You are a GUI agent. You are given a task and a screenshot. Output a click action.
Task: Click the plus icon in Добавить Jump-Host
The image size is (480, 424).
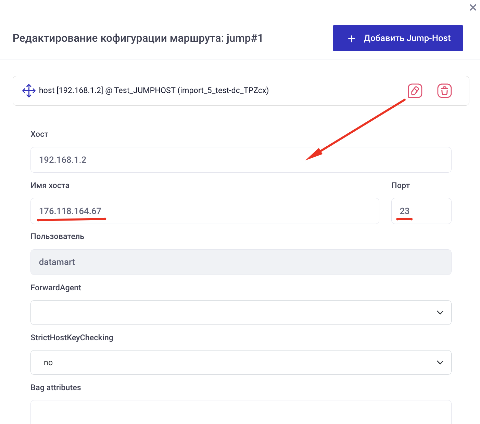coord(351,39)
